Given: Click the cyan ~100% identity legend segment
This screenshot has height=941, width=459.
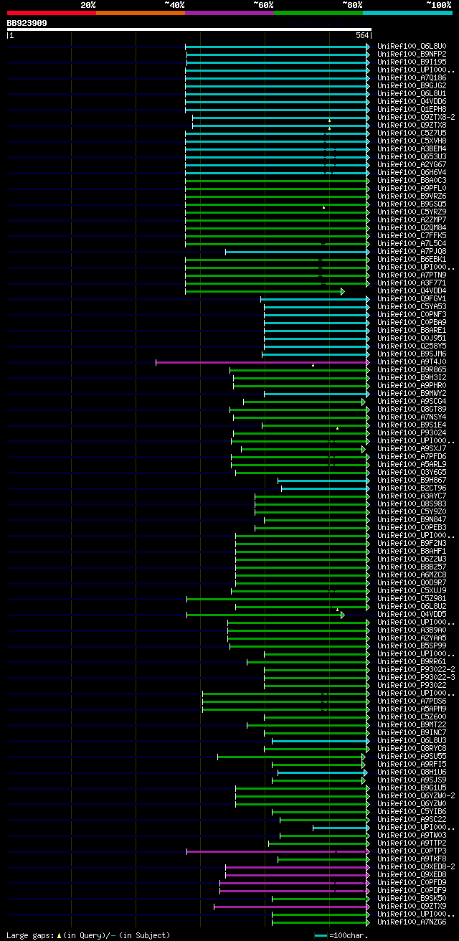Looking at the screenshot, I should (407, 13).
